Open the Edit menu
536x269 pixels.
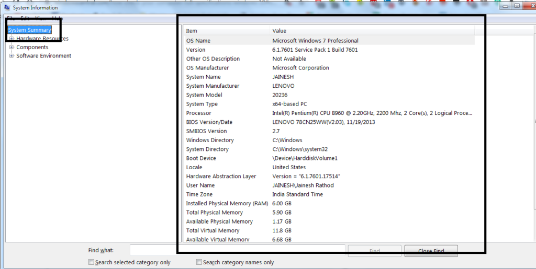(x=25, y=18)
